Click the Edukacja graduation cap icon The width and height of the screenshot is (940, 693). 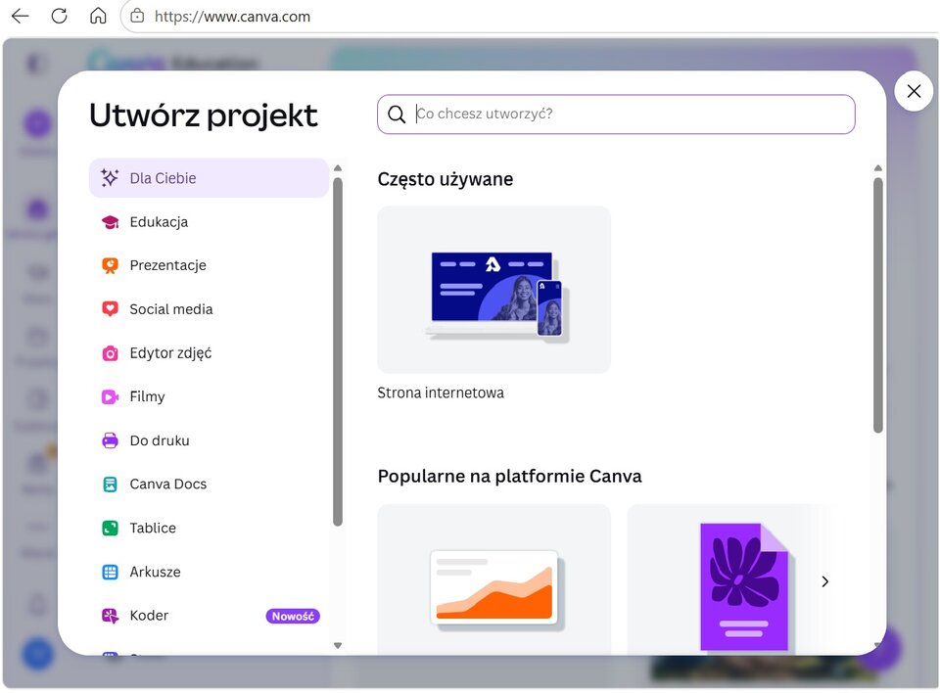click(110, 222)
